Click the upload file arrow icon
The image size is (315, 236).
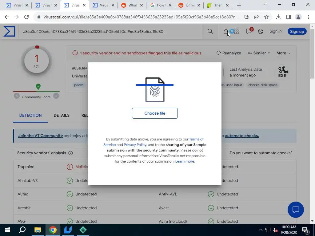point(226,31)
